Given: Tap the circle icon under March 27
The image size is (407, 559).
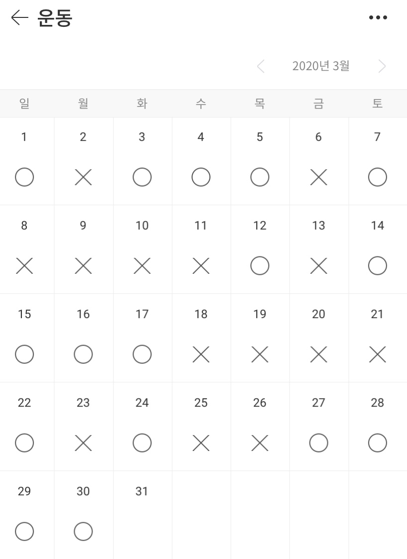Looking at the screenshot, I should click(318, 443).
